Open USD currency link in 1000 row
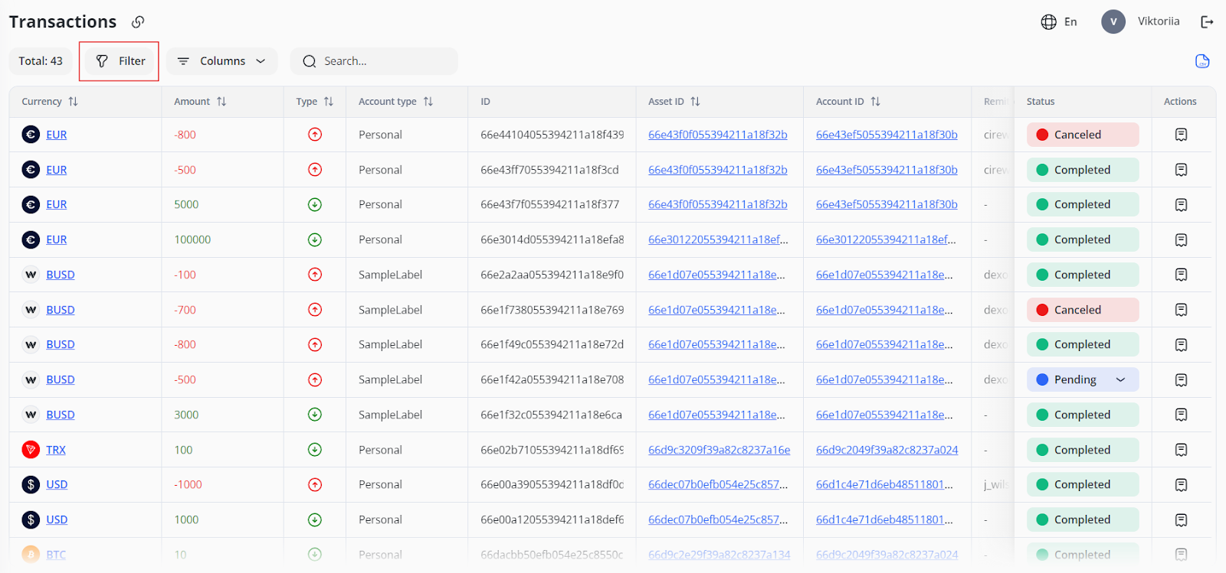The image size is (1226, 573). click(x=57, y=519)
